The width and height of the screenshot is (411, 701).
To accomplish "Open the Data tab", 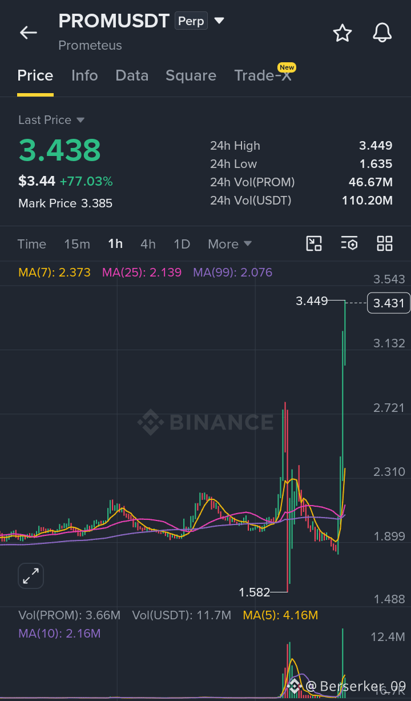I will 132,75.
